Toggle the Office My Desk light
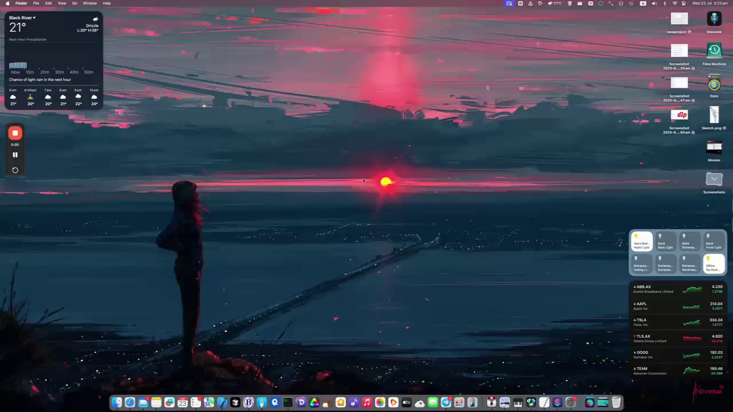Viewport: 733px width, 412px height. click(714, 263)
